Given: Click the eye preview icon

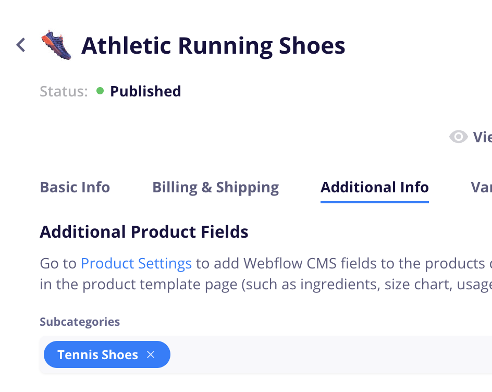Looking at the screenshot, I should pos(458,137).
